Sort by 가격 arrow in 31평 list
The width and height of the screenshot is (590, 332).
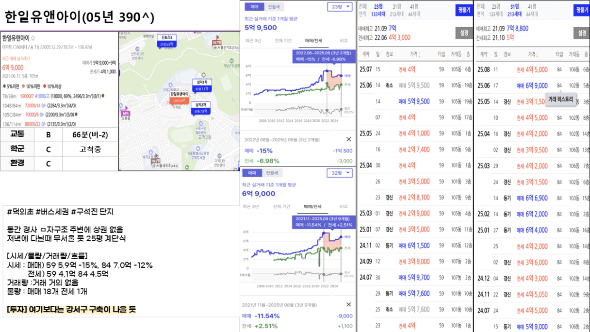pyautogui.click(x=537, y=54)
